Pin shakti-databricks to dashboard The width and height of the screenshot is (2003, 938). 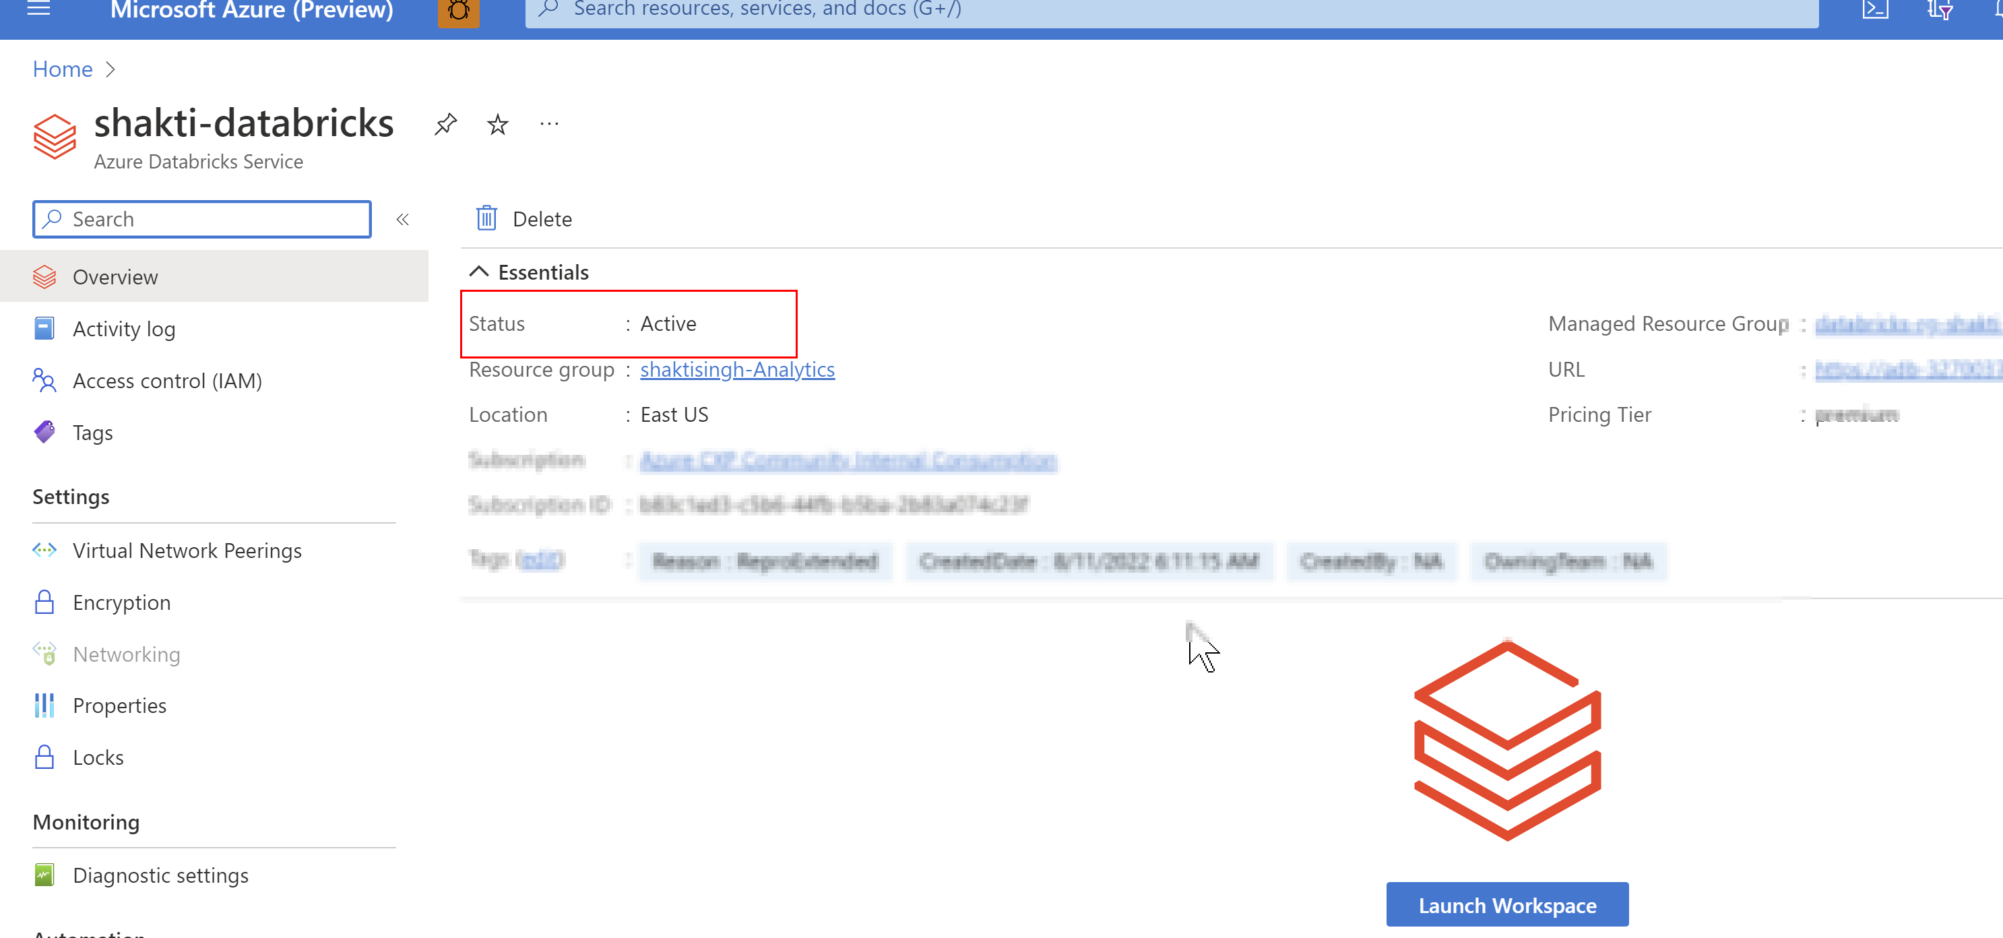tap(445, 124)
